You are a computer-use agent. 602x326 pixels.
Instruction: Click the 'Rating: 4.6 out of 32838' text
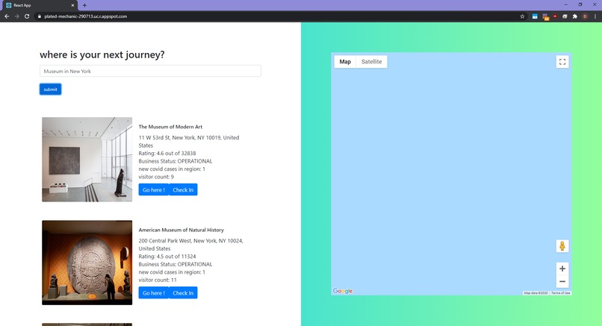coord(167,153)
